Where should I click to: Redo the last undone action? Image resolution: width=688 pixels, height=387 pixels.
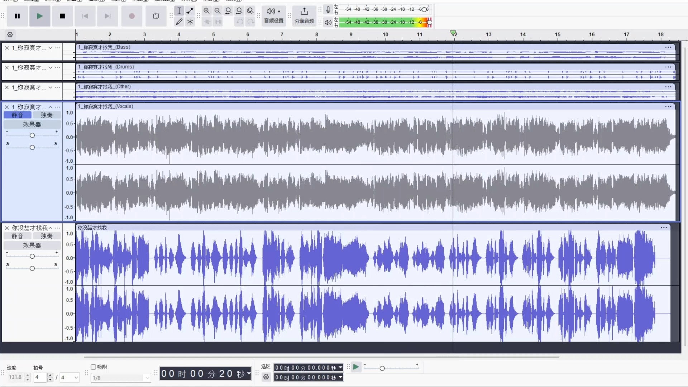250,22
